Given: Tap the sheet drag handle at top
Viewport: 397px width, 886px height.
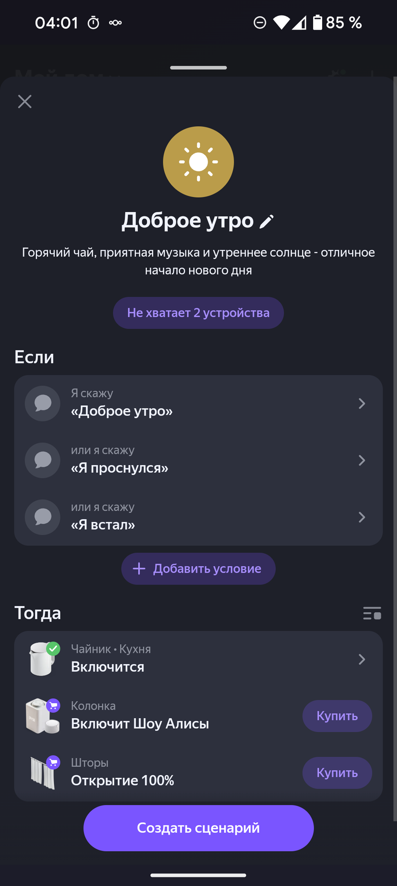Looking at the screenshot, I should [x=198, y=68].
